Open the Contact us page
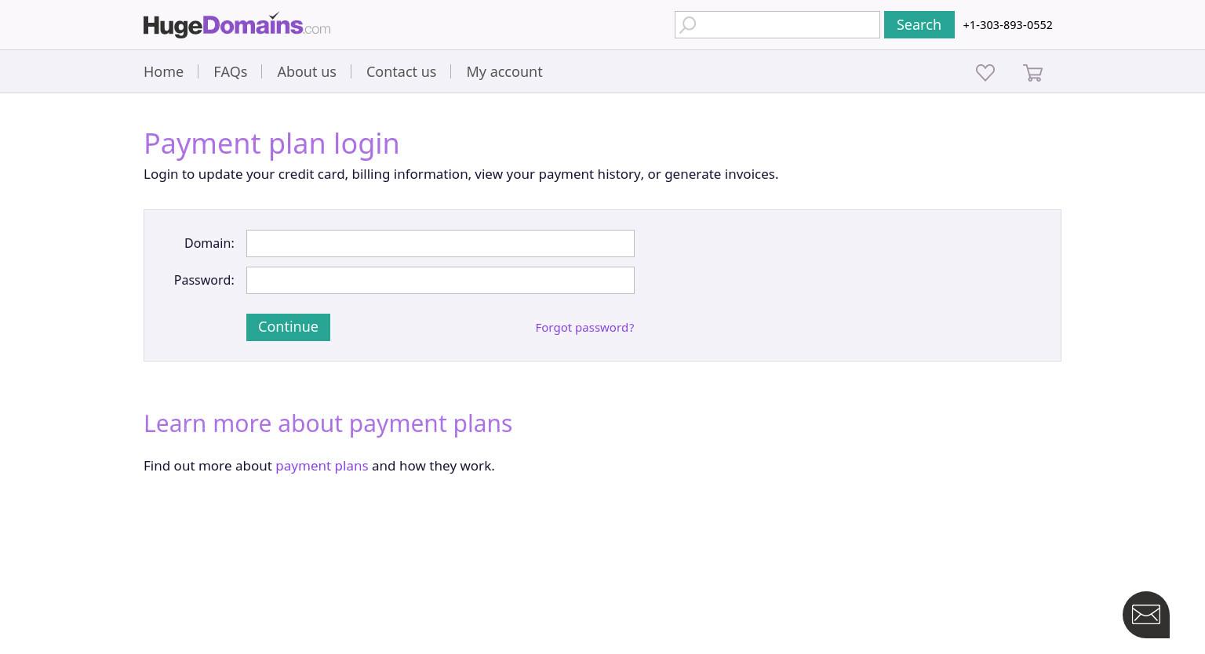 tap(401, 71)
